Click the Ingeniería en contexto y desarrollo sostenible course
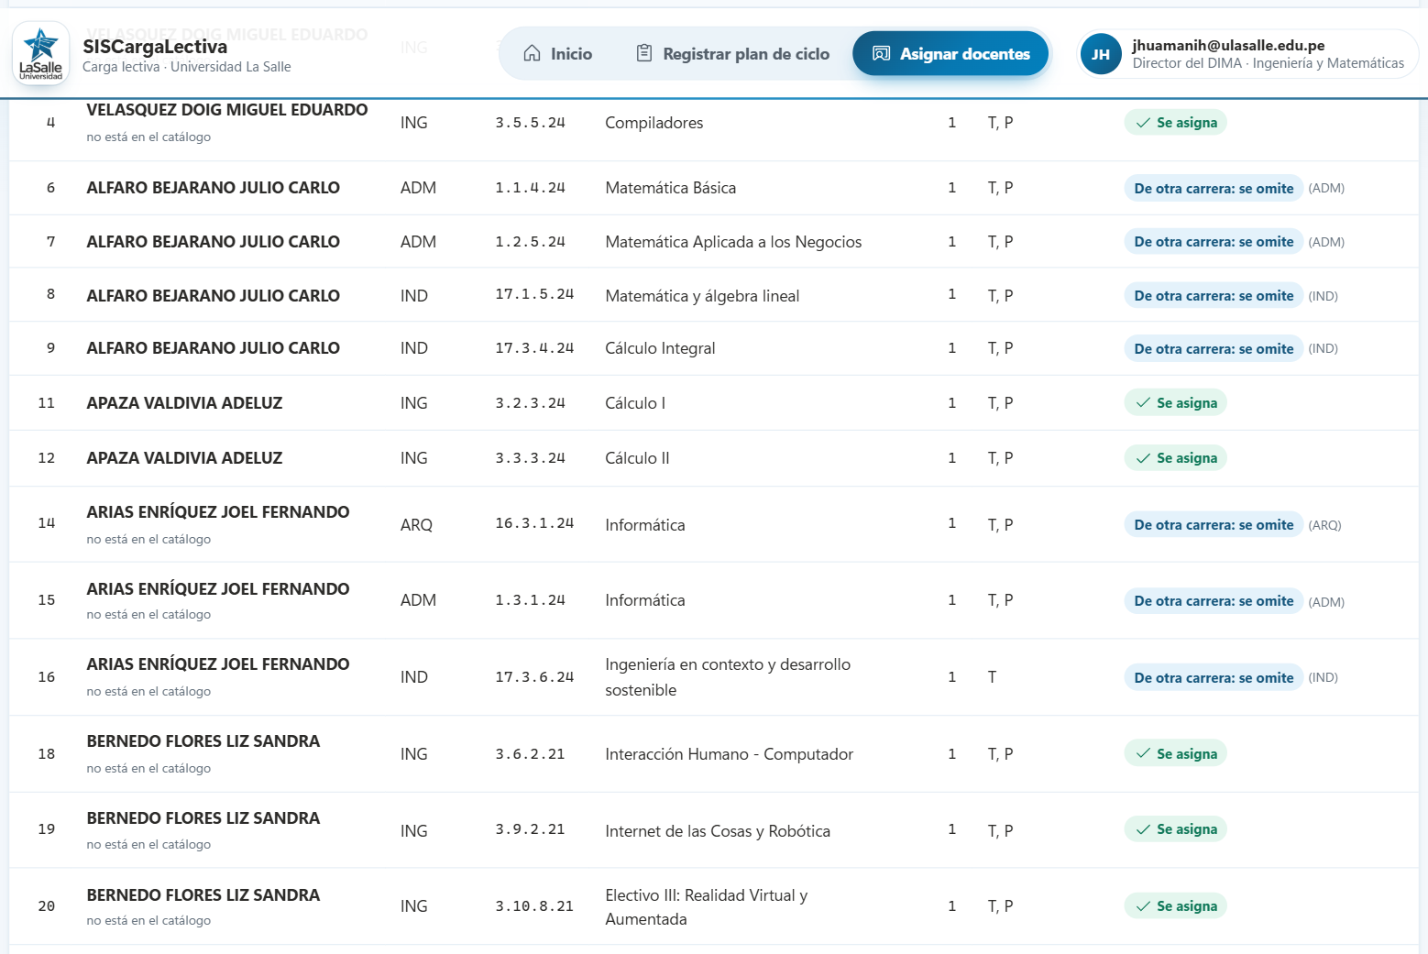 728,677
